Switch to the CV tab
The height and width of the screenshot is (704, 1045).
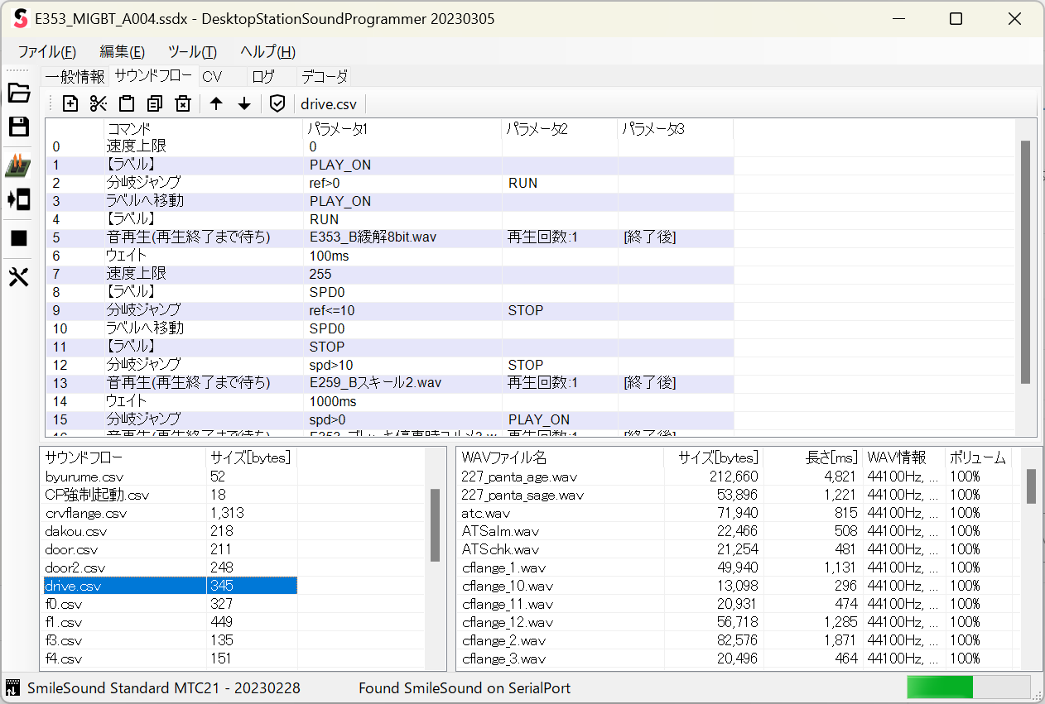pos(212,77)
